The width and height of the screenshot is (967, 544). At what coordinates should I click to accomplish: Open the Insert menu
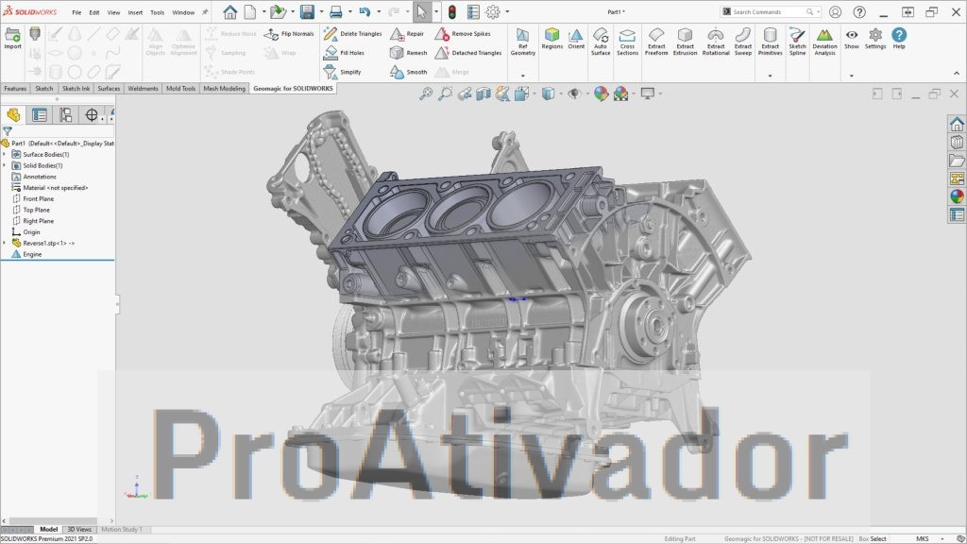click(x=135, y=13)
